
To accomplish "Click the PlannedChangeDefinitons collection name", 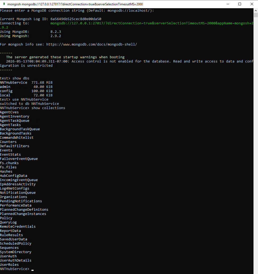I will pyautogui.click(x=24, y=209).
